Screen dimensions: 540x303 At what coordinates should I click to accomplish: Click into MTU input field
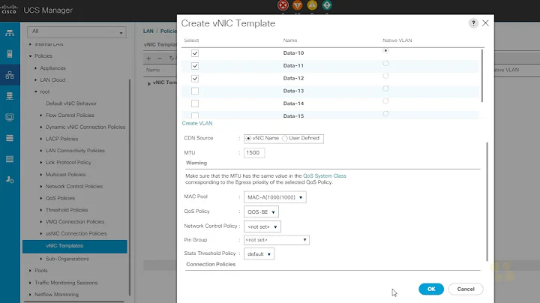[x=254, y=153]
